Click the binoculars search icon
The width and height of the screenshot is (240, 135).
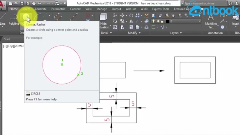[231, 3]
